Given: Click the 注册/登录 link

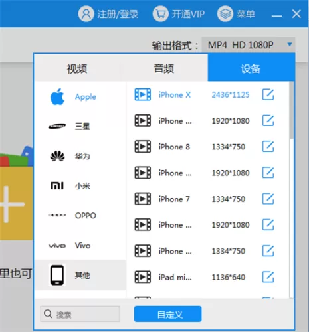Looking at the screenshot, I should coord(118,14).
